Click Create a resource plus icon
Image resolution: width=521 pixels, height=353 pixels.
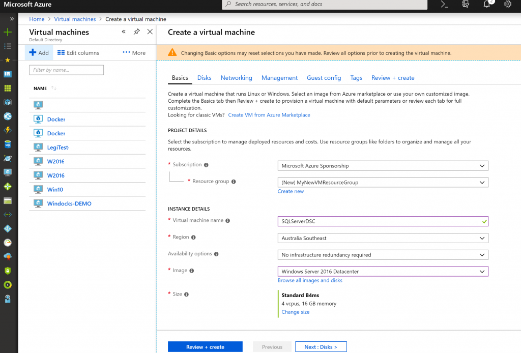(x=8, y=32)
